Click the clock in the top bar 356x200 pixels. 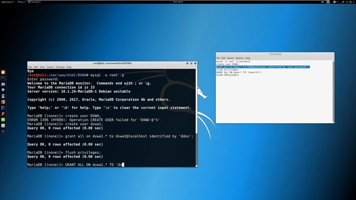coord(178,2)
